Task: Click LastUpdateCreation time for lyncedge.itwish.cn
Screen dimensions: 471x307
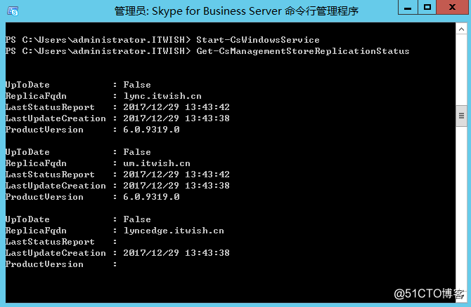Action: pos(176,253)
